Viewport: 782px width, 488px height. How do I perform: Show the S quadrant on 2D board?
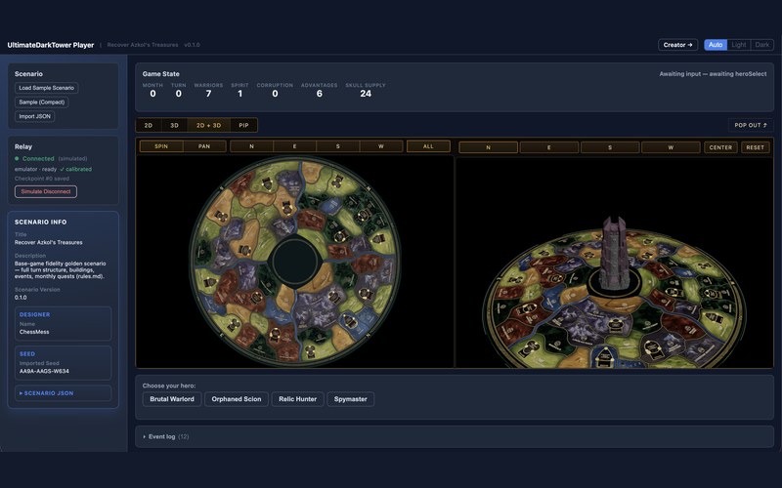[x=337, y=146]
